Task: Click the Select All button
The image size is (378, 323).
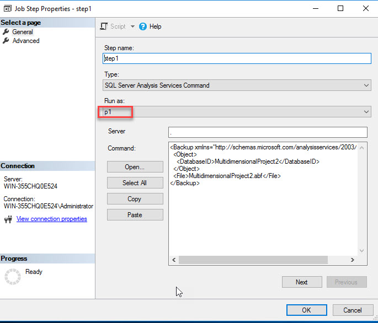Action: (135, 183)
